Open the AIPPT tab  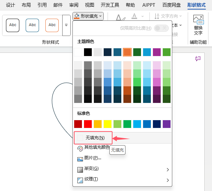point(149,5)
